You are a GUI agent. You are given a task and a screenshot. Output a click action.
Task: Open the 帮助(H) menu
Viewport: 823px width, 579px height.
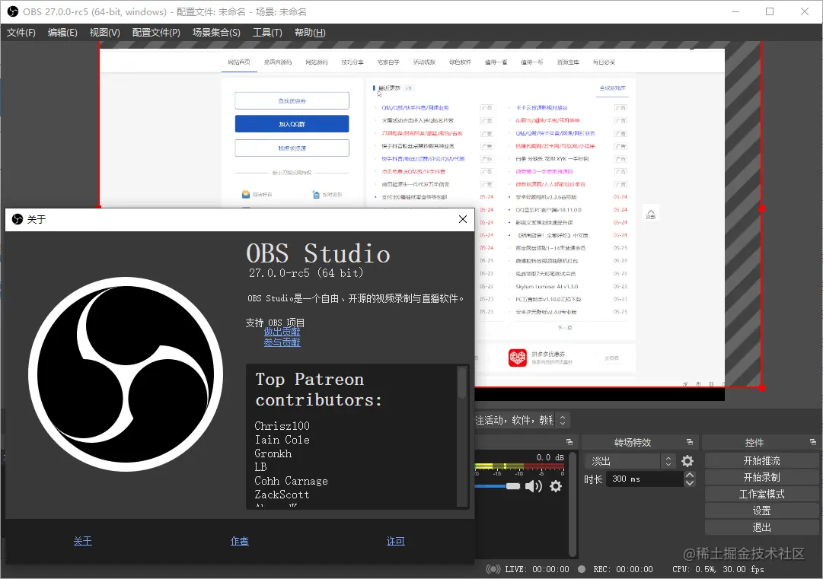coord(310,33)
